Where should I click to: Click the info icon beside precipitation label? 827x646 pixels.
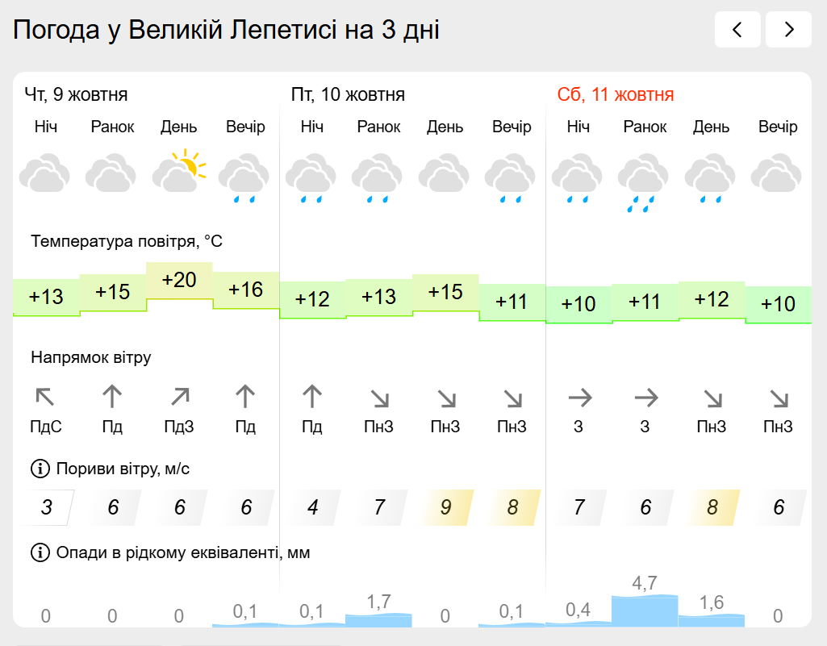40,552
